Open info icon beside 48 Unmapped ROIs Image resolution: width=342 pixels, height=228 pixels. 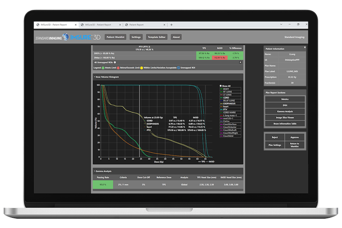coord(115,62)
